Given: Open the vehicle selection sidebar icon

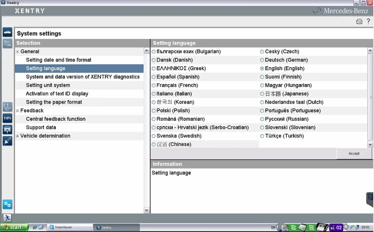Looking at the screenshot, I should (x=7, y=32).
